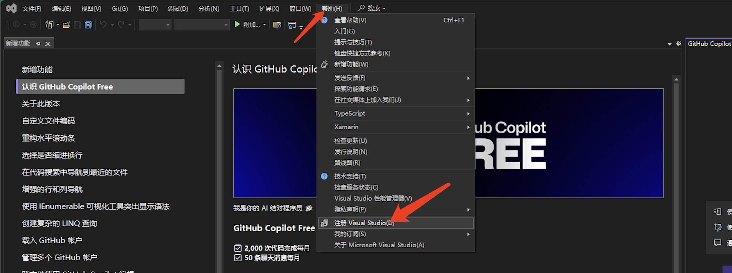This screenshot has height=273, width=732.
Task: Select 键盘快捷方式参考(K) menu item
Action: point(396,53)
